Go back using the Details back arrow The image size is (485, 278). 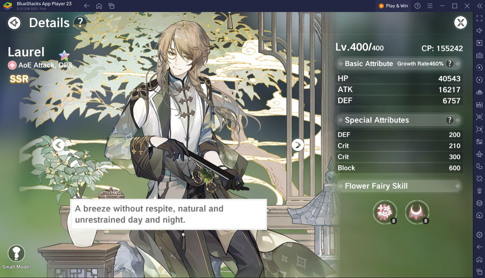tap(14, 23)
